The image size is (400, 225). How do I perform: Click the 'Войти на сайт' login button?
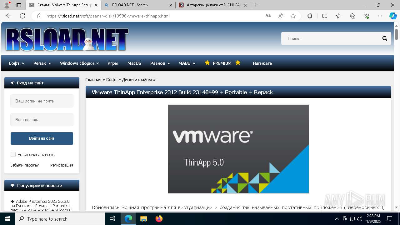[42, 138]
